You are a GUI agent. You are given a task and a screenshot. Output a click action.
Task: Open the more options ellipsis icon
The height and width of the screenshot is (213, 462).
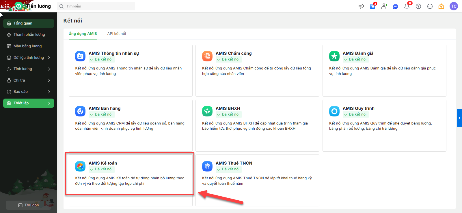click(430, 6)
